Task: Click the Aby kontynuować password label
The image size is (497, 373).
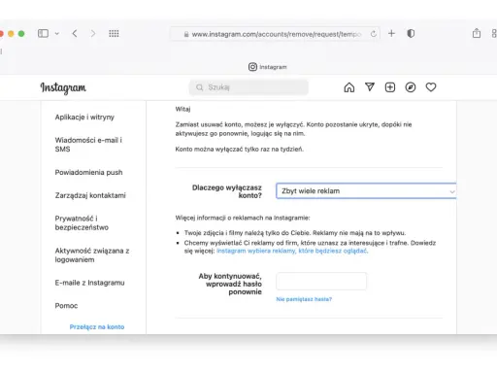Action: (x=230, y=284)
